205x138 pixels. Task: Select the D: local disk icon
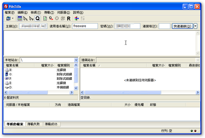[7, 87]
